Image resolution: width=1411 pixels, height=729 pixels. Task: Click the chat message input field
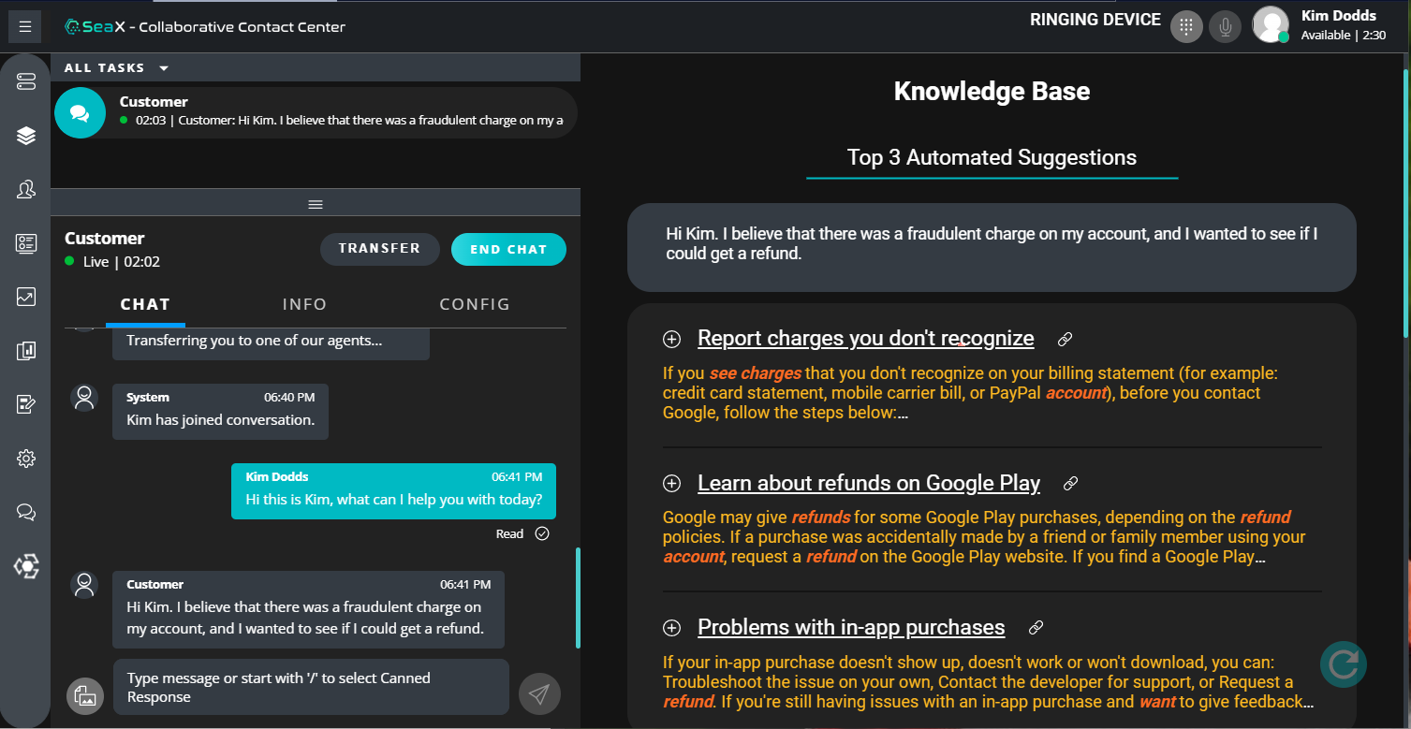point(311,687)
